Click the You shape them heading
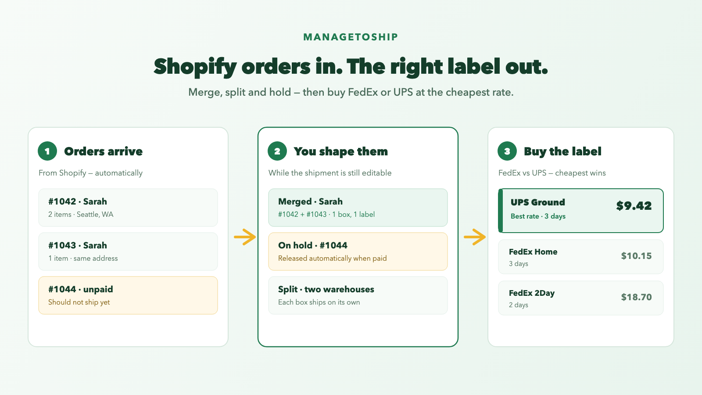This screenshot has height=395, width=702. [341, 152]
